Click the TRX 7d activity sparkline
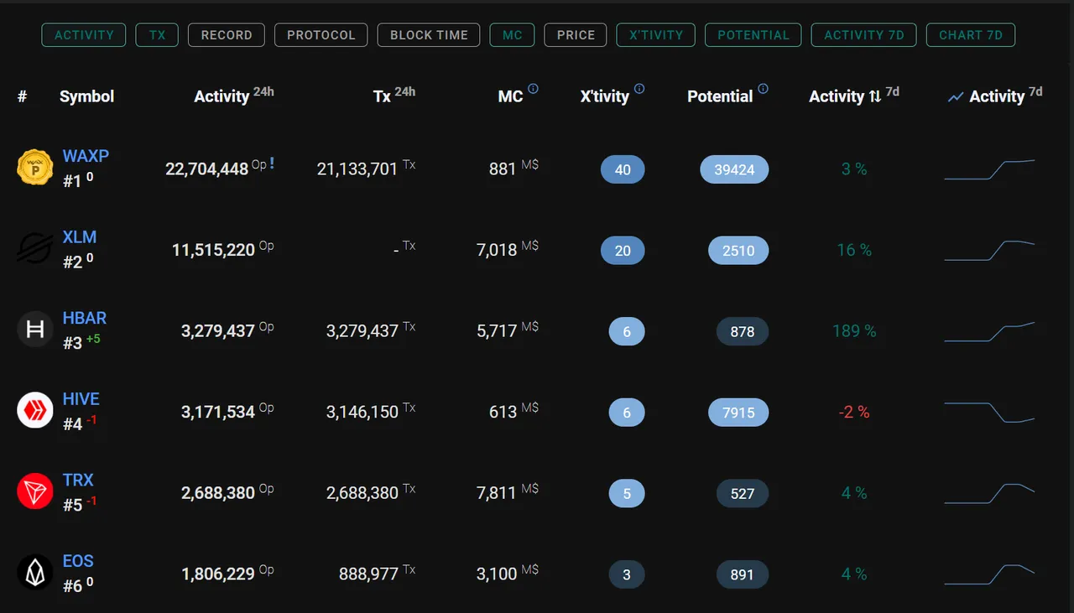Screen dimensions: 1074x613 [989, 494]
